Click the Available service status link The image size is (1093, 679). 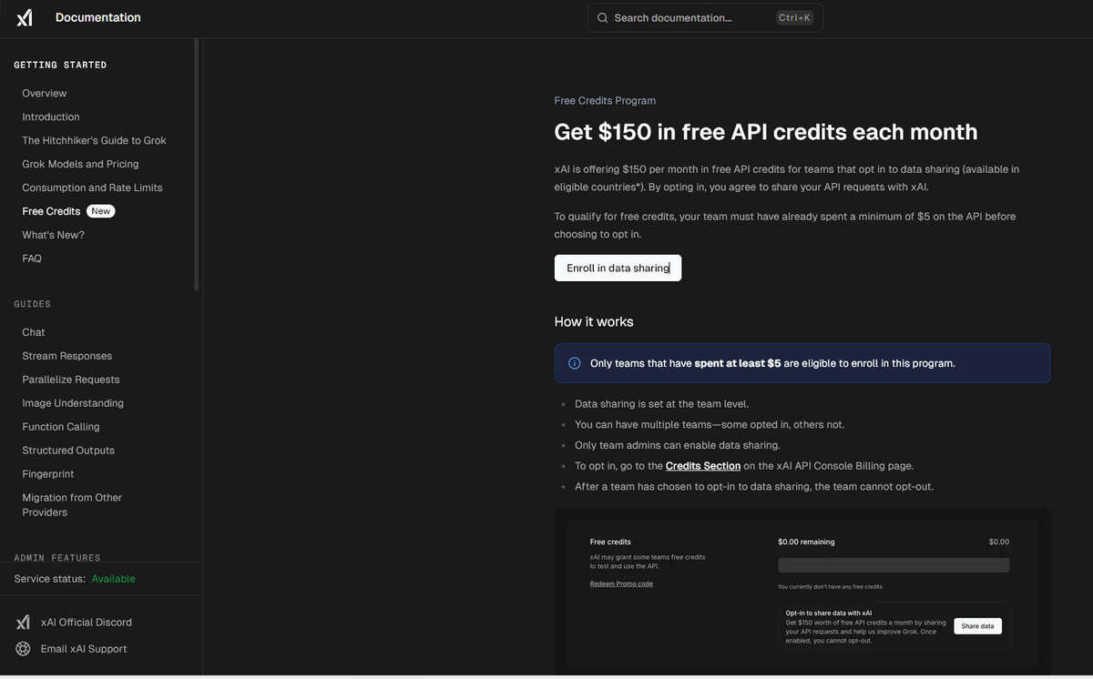click(114, 579)
